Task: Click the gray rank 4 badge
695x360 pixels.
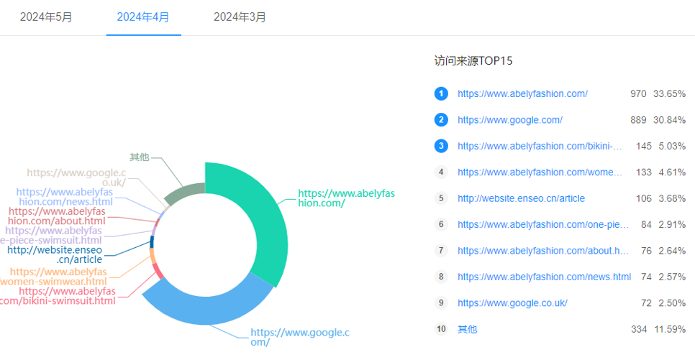Action: [441, 172]
